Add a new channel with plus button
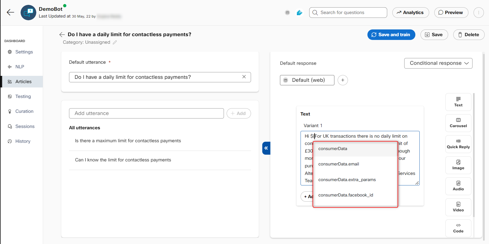The width and height of the screenshot is (489, 244). pos(343,80)
